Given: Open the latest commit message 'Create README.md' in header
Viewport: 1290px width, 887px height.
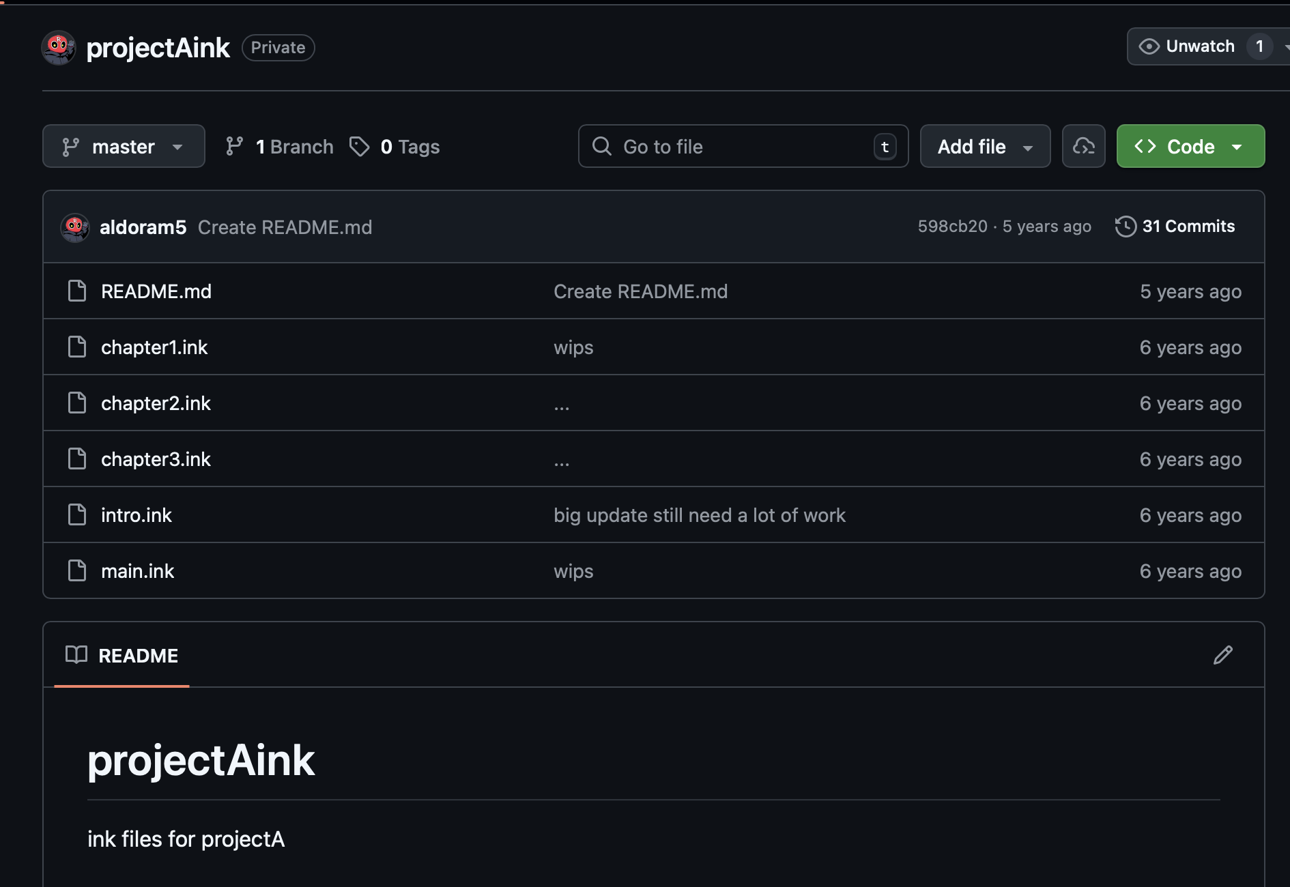Looking at the screenshot, I should pos(285,227).
